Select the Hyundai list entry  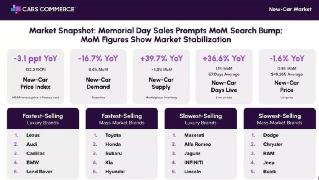coord(115,172)
